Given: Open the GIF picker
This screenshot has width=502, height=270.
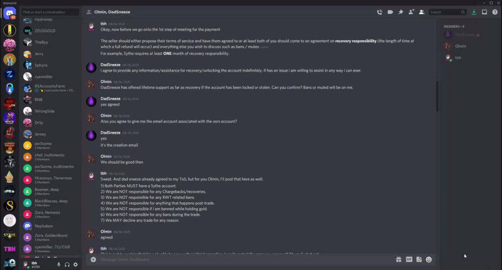Looking at the screenshot, I should tap(409, 259).
